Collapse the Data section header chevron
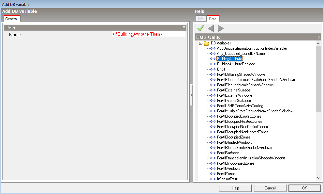 click(184, 28)
